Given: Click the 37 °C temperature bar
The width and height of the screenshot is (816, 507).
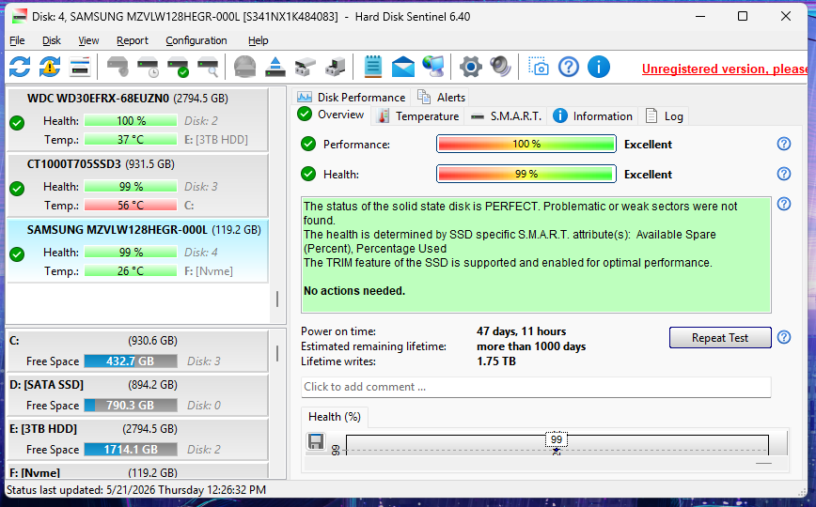Looking at the screenshot, I should coord(131,139).
